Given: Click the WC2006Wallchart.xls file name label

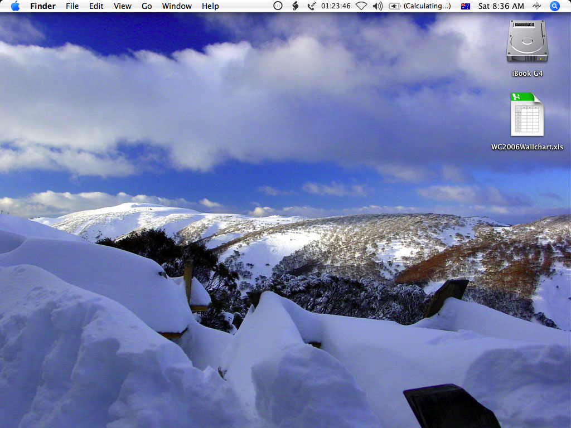Looking at the screenshot, I should tap(527, 147).
